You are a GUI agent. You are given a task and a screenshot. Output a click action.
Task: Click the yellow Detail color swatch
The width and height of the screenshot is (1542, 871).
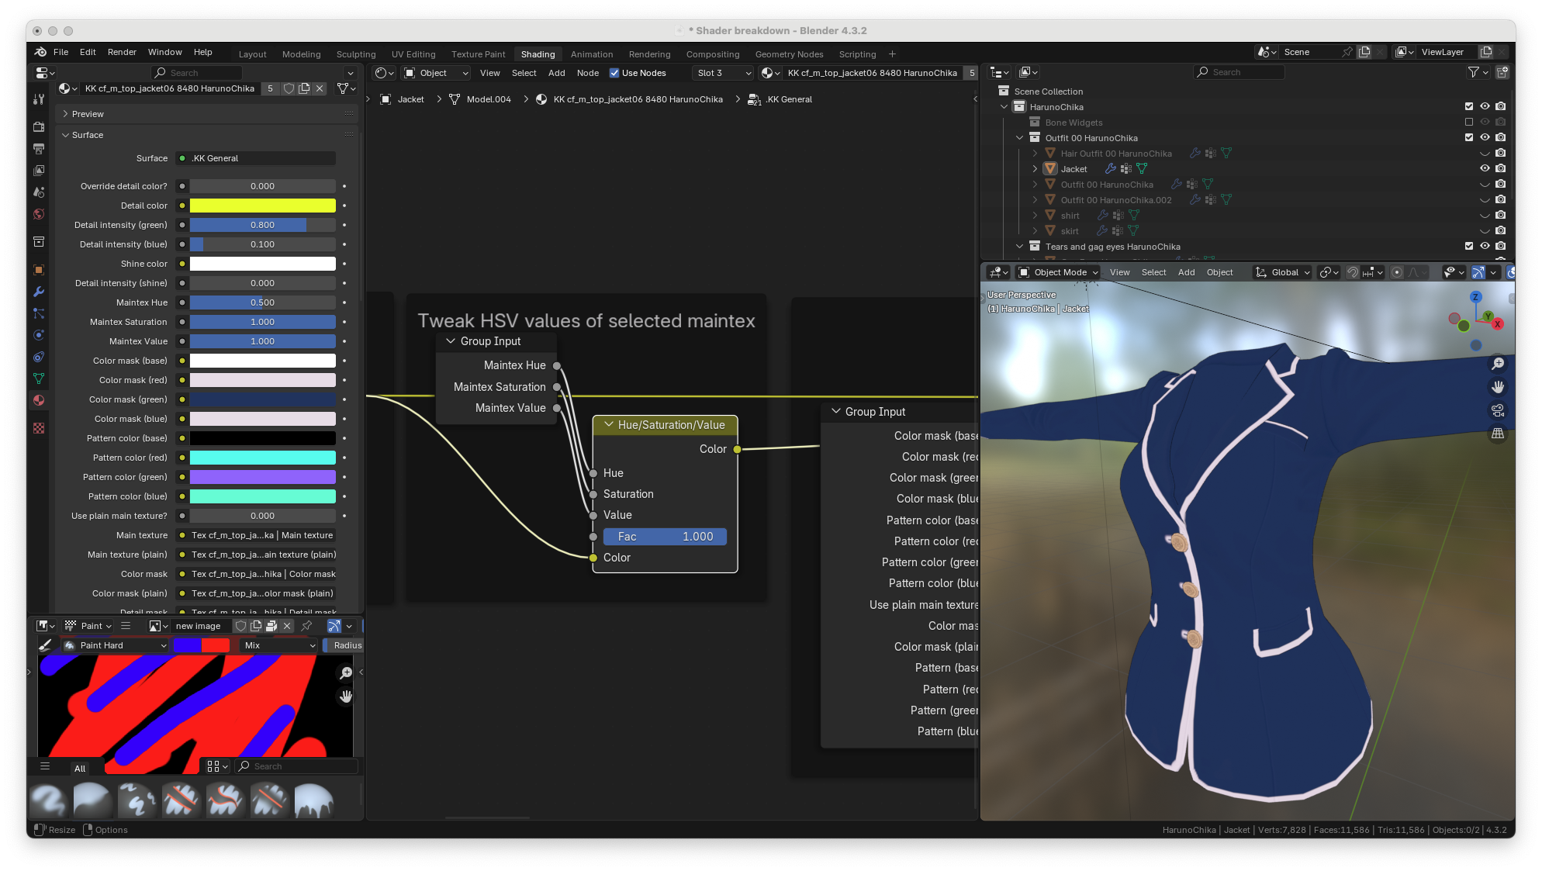point(262,206)
